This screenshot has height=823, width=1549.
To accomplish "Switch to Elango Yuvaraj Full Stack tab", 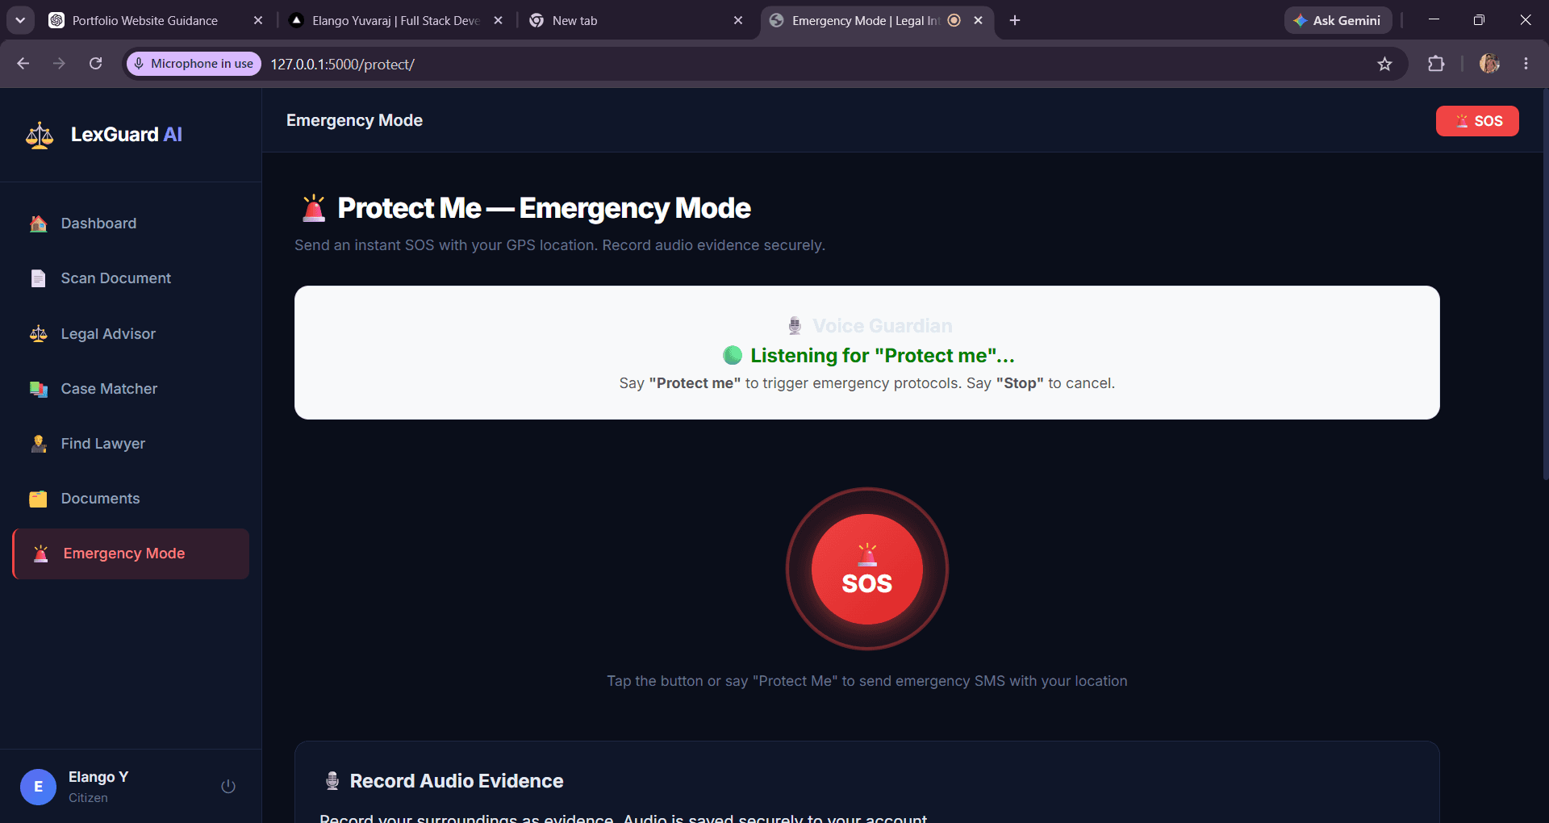I will [395, 21].
